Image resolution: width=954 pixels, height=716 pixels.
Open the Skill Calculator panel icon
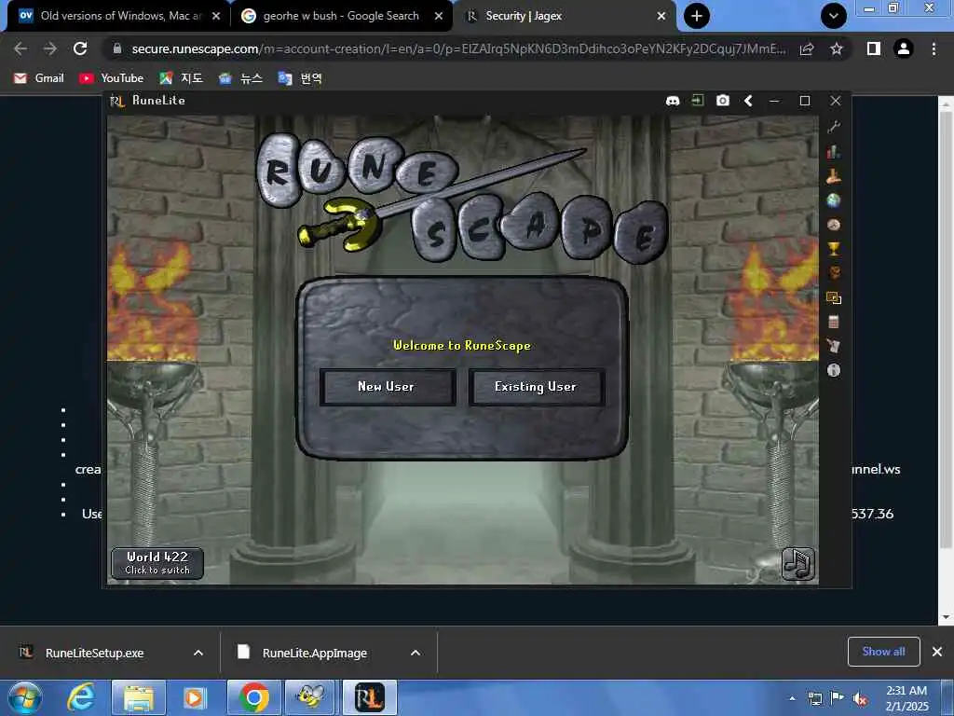pyautogui.click(x=834, y=322)
